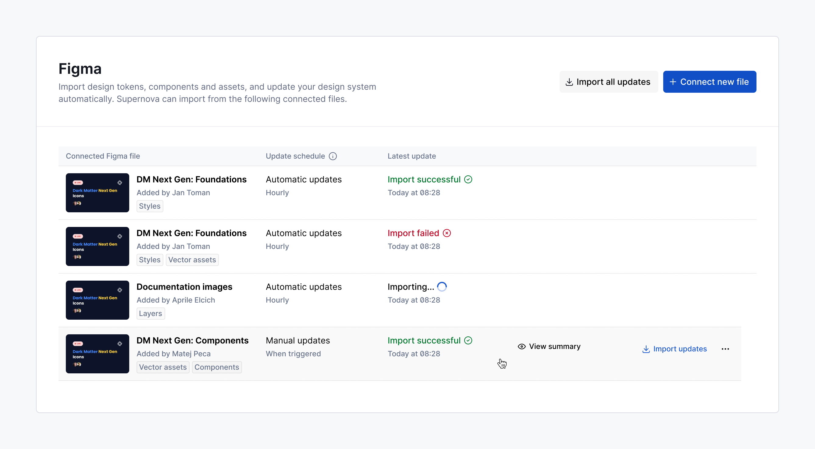Screen dimensions: 815x449
Task: Click the Styles tag next to Vector assets
Action: click(150, 260)
